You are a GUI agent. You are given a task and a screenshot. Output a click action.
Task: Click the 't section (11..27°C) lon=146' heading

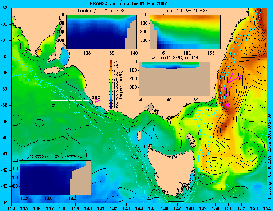(x=174, y=57)
